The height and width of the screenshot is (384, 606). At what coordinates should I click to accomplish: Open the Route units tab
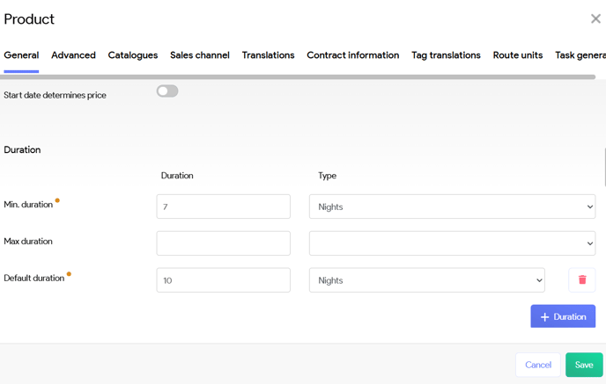click(x=518, y=55)
